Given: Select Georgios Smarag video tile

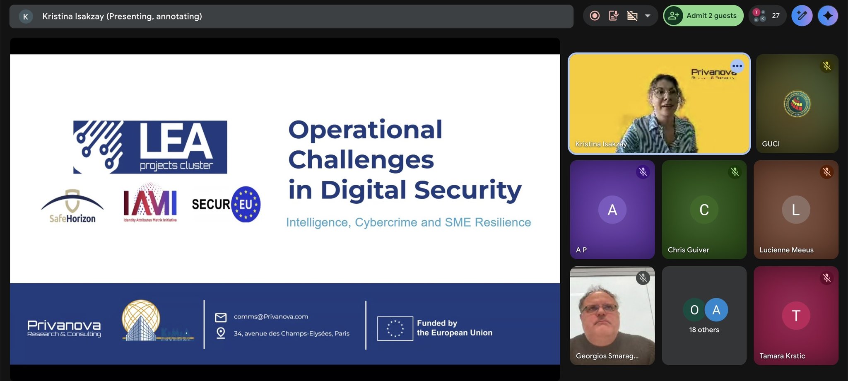Looking at the screenshot, I should 612,316.
